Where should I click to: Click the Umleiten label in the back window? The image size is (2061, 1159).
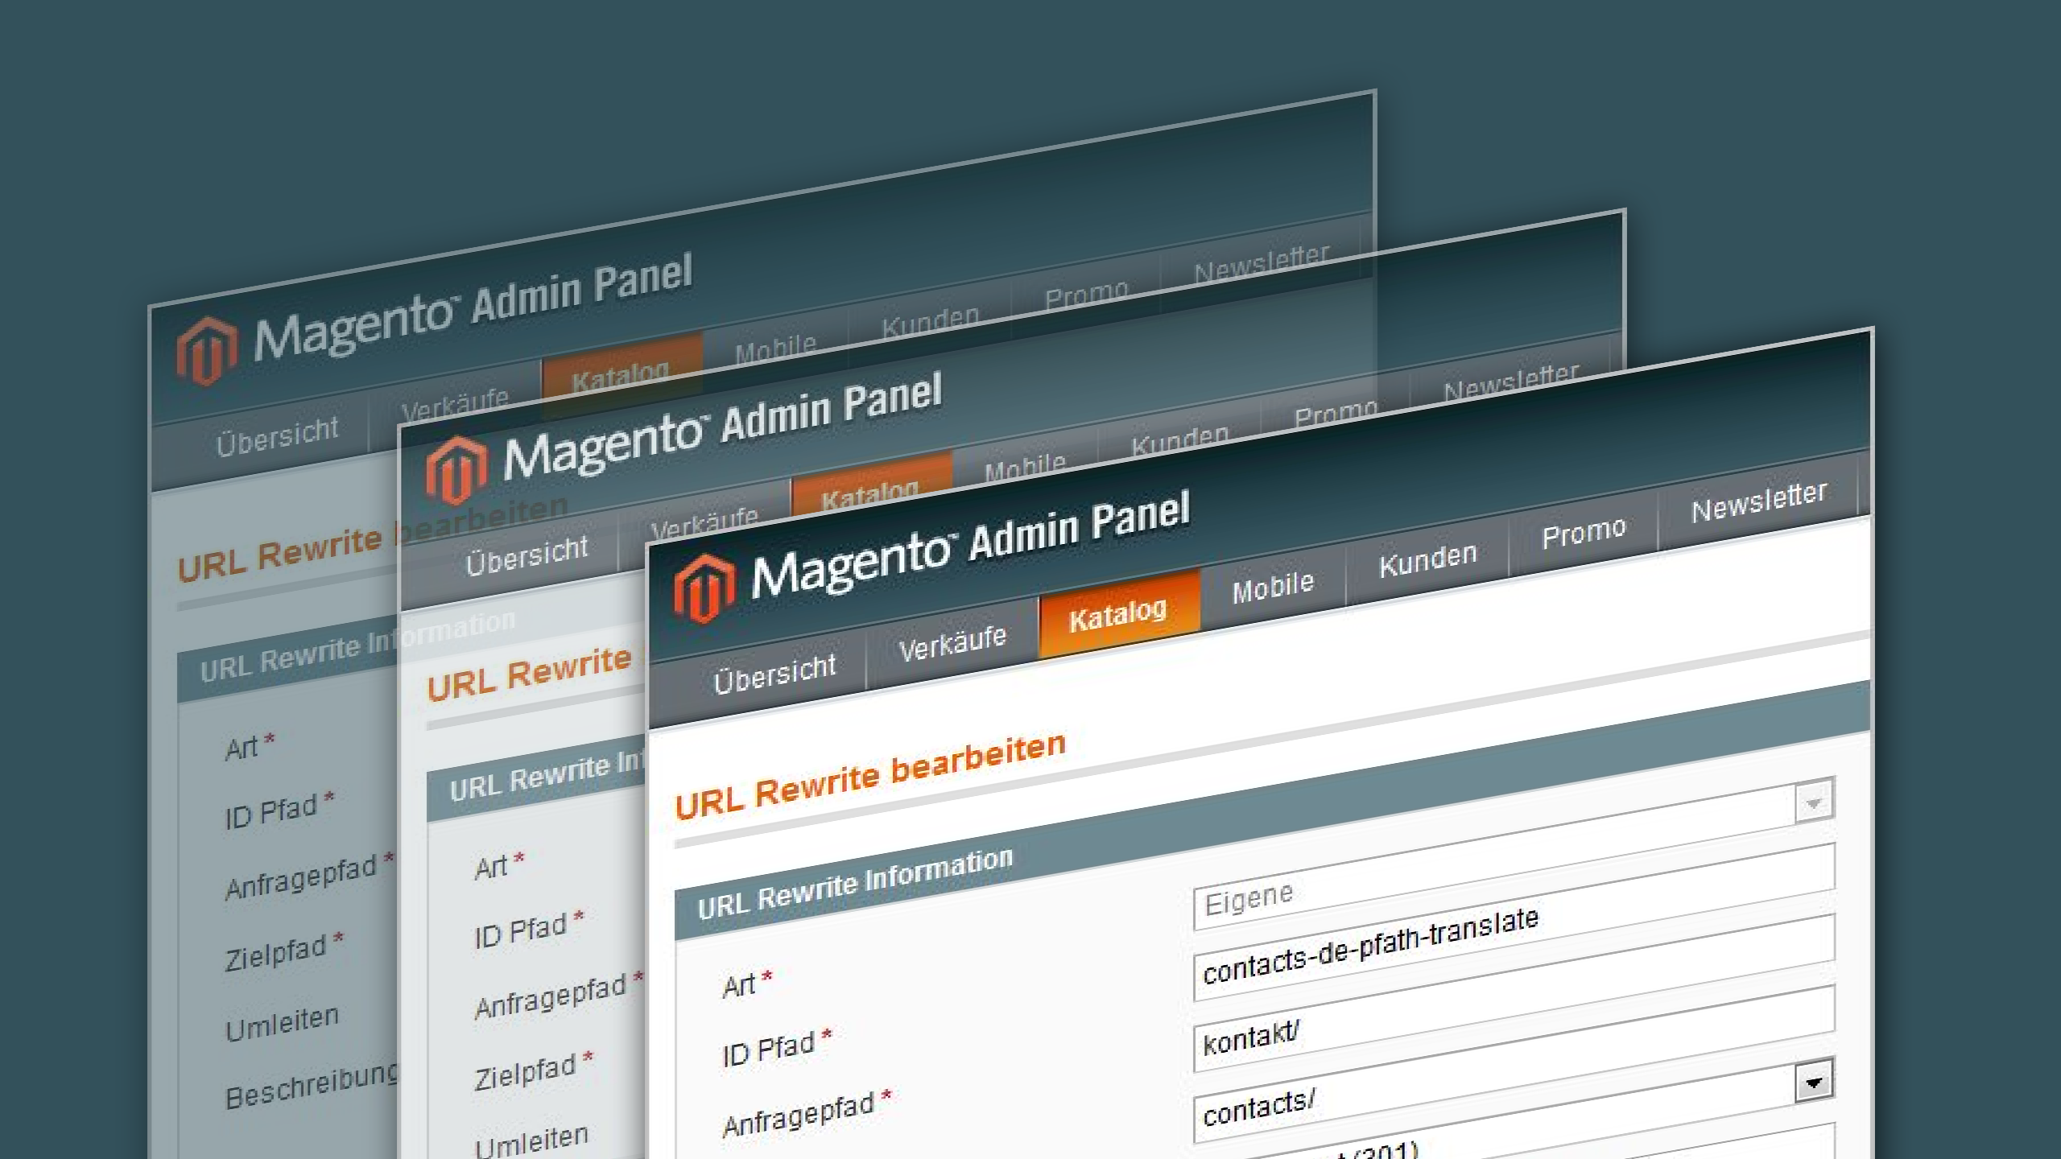click(282, 1023)
